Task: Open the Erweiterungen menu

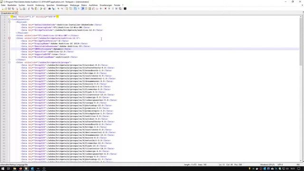Action: pos(106,5)
